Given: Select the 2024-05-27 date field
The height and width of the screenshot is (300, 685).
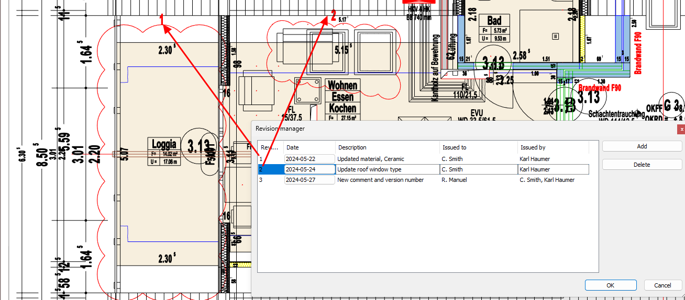Looking at the screenshot, I should 309,180.
